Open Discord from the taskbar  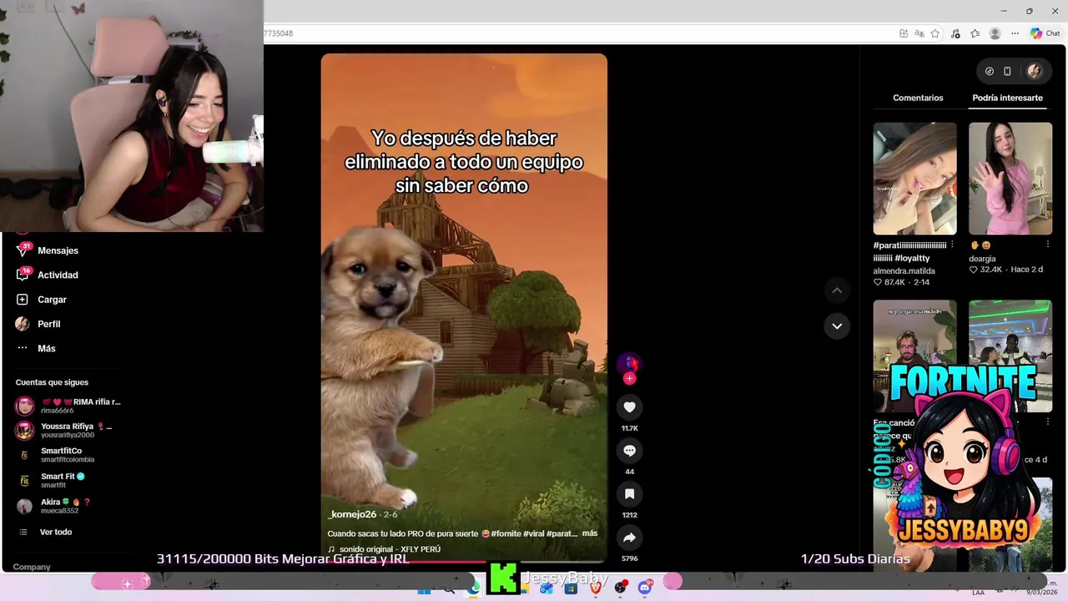(x=645, y=588)
